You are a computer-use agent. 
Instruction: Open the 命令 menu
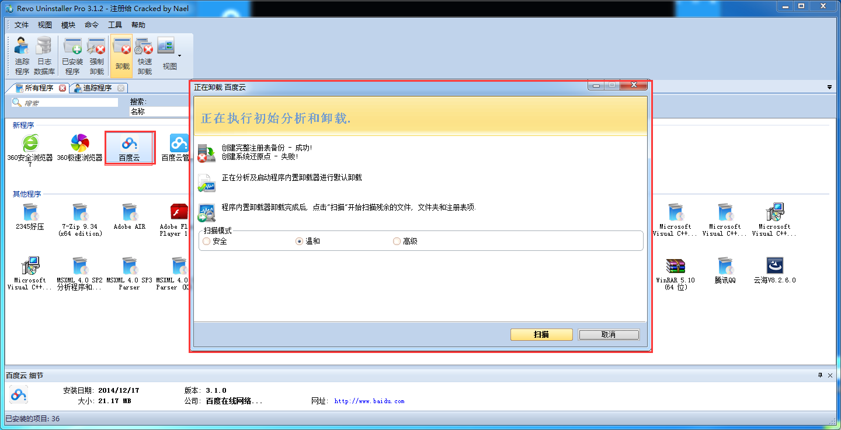pos(92,25)
